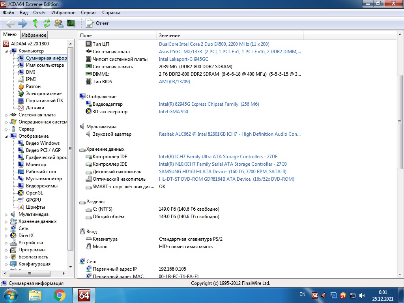Select OpenGL in the tree

34,193
